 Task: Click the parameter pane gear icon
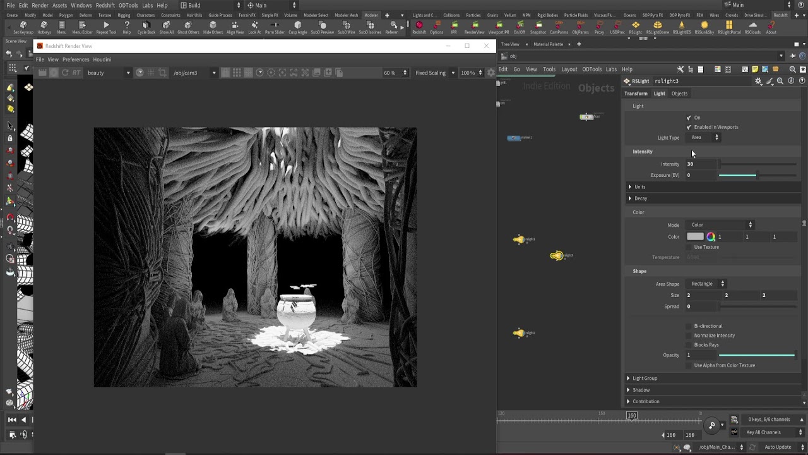[x=758, y=81]
